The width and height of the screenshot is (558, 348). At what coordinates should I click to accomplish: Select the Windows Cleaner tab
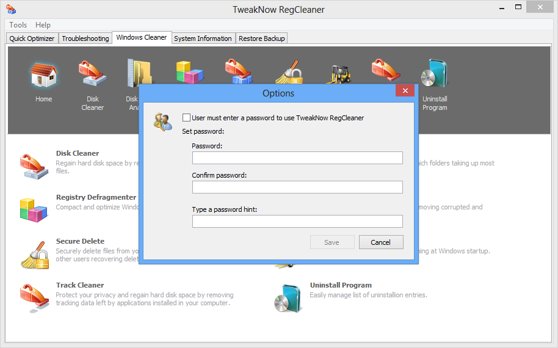tap(141, 37)
